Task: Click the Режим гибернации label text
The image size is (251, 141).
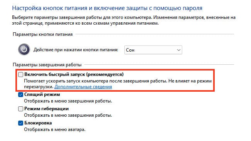Action: (46, 109)
